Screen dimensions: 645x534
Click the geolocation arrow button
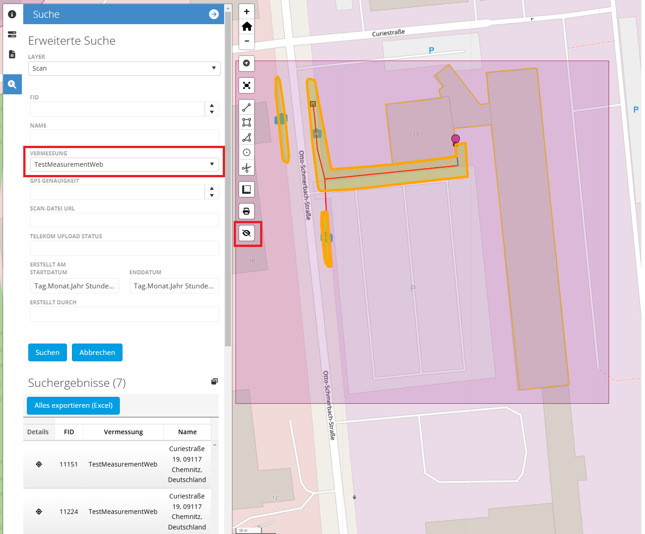(x=246, y=63)
